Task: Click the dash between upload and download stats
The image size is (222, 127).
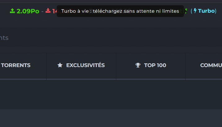Action: pyautogui.click(x=42, y=11)
